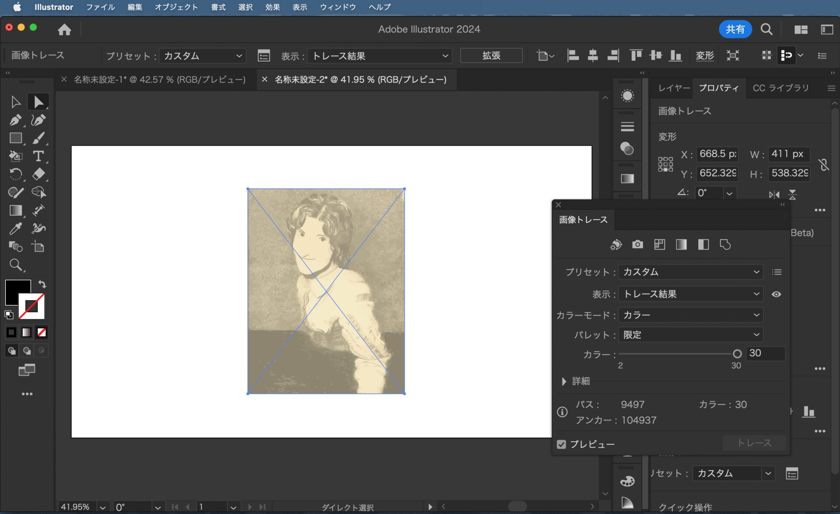The image size is (840, 514).
Task: Apply the High Color camera preset icon
Action: click(638, 245)
